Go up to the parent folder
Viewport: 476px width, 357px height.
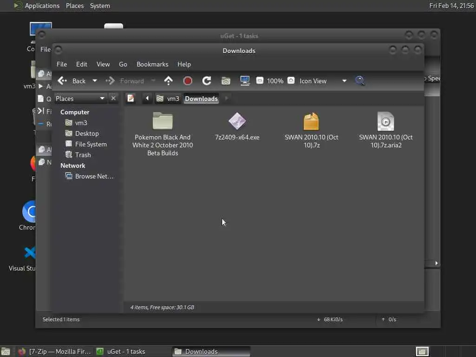point(168,81)
